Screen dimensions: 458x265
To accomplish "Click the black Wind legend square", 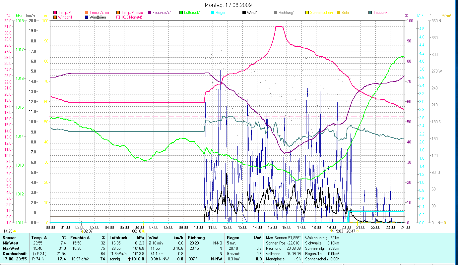I will click(244, 13).
